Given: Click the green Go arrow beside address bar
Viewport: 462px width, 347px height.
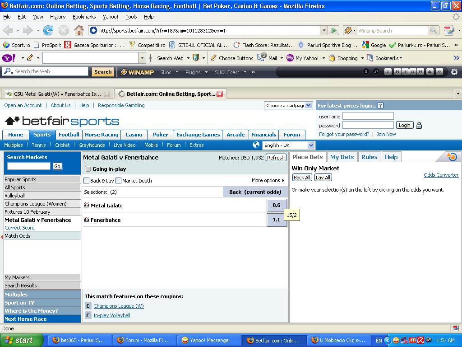Looking at the screenshot, I should 334,30.
